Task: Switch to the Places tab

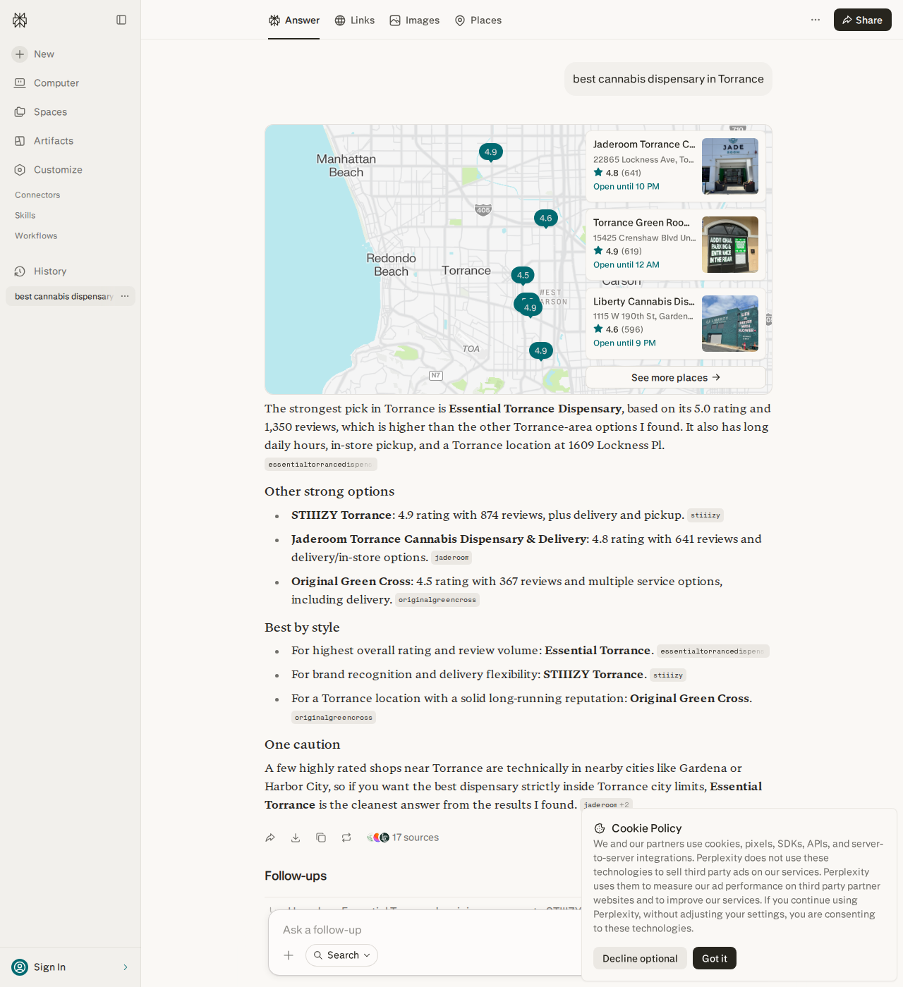Action: tap(478, 20)
